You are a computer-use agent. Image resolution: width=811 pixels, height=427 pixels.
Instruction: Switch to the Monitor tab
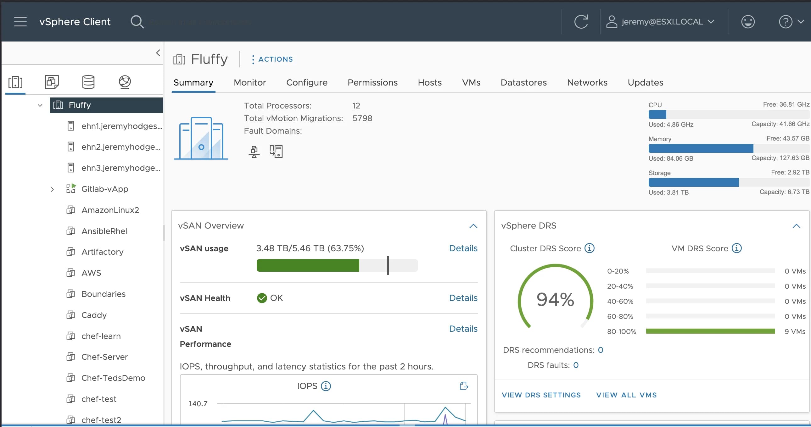click(250, 82)
